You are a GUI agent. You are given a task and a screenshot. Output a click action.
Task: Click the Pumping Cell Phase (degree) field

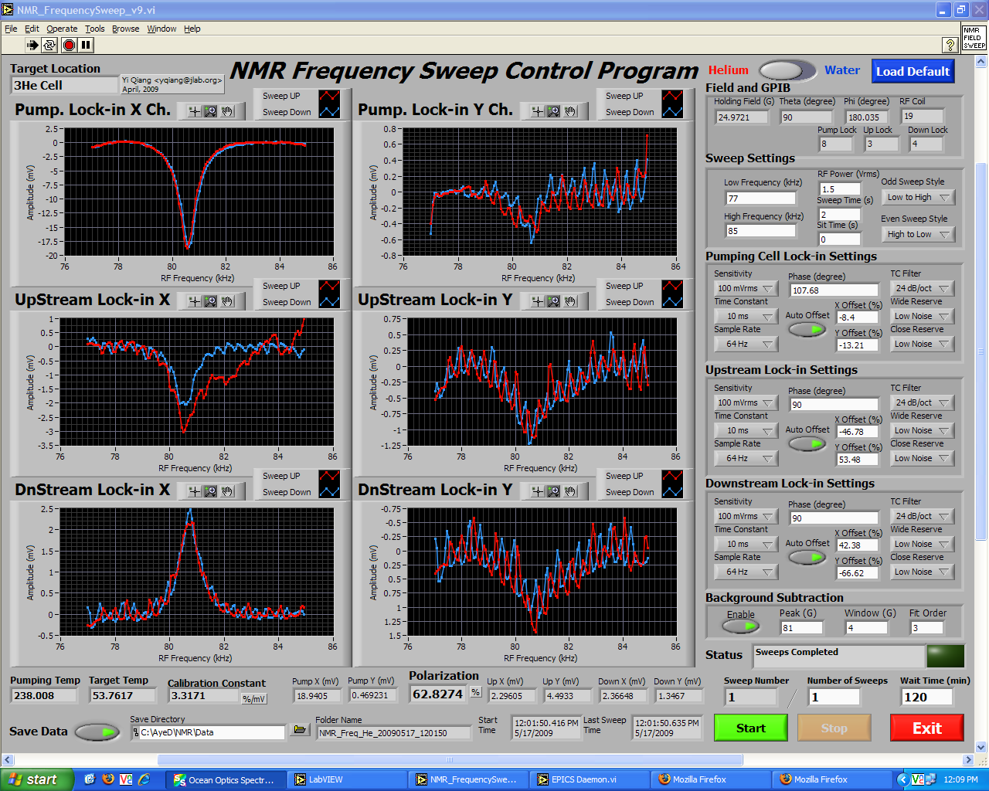(x=834, y=290)
